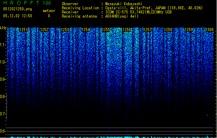Image resolution: width=217 pixels, height=138 pixels.
Task: Click the ICOM IC-575 receiver text
Action: click(138, 12)
